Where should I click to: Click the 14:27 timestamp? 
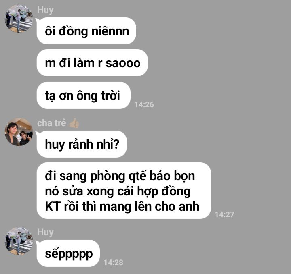224,215
